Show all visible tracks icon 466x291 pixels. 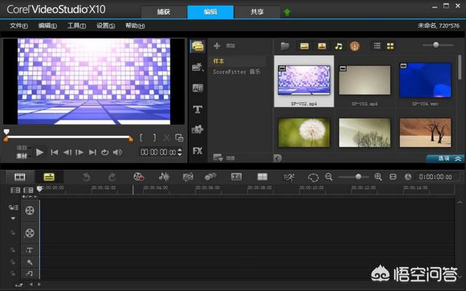(x=15, y=190)
